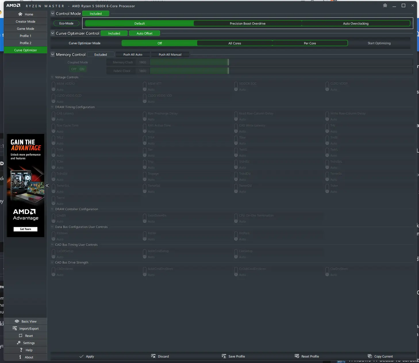Select Precision Boost Overdrive mode
Viewport: 419px width, 363px height.
248,24
